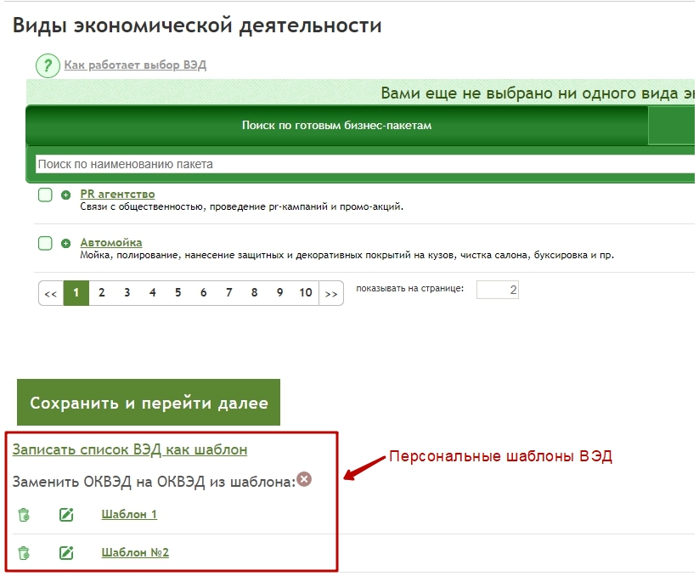Viewport: 699px width, 576px height.
Task: Click Сохранить и перейти далее button
Action: [149, 402]
